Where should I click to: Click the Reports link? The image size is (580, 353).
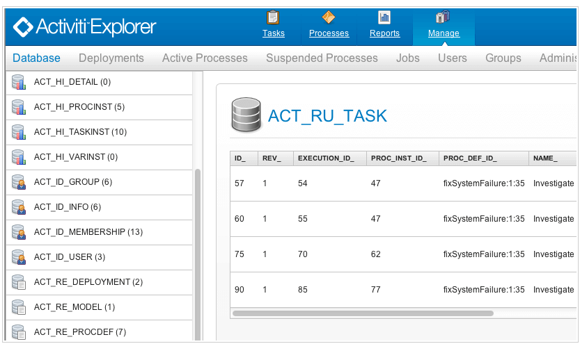coord(384,33)
